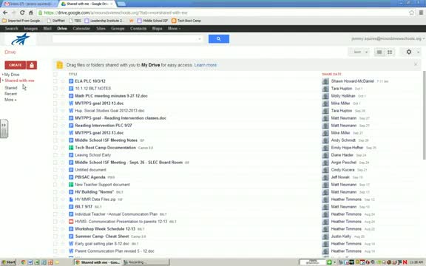Click the spreadsheet icon for Tech Boot Camp Documentation

coord(71,148)
